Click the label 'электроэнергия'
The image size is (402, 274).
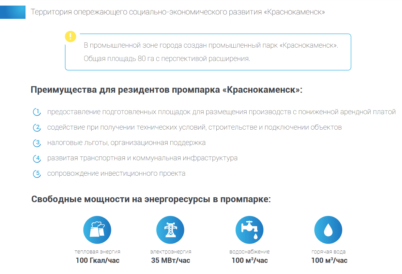[x=171, y=252]
